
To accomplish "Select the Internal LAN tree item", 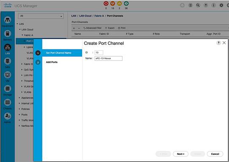I will point(27,104).
